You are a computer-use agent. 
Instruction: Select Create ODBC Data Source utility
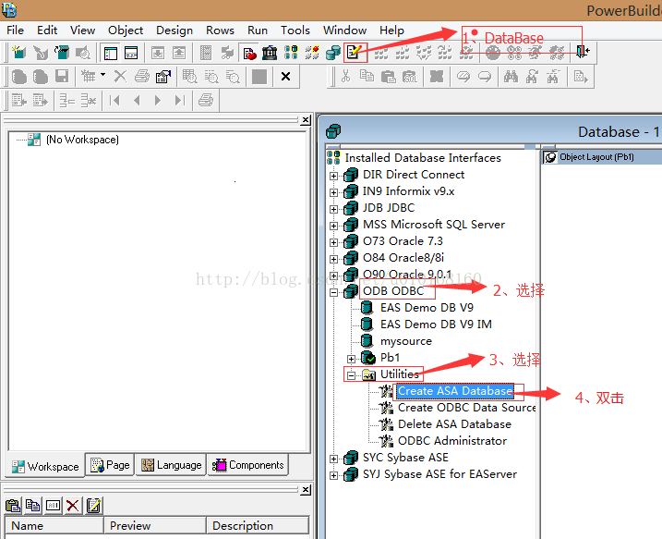click(x=466, y=408)
